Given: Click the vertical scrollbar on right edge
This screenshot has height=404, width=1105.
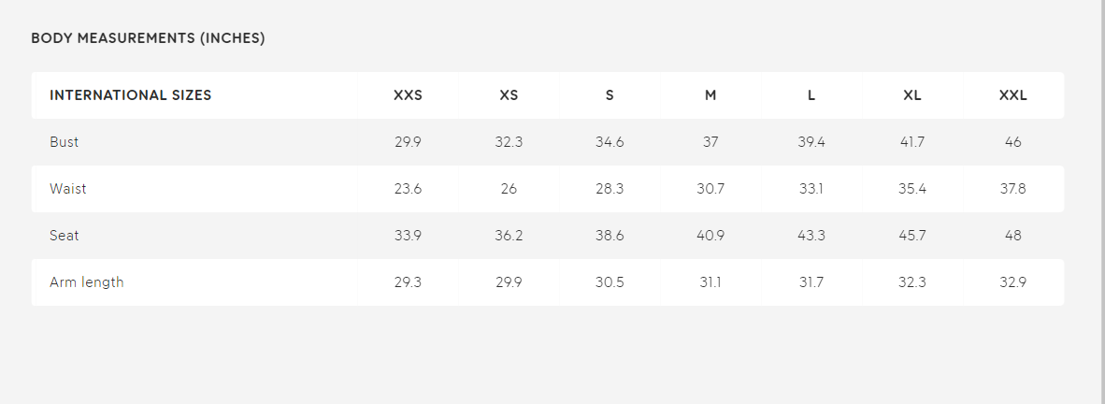Looking at the screenshot, I should 1101,202.
